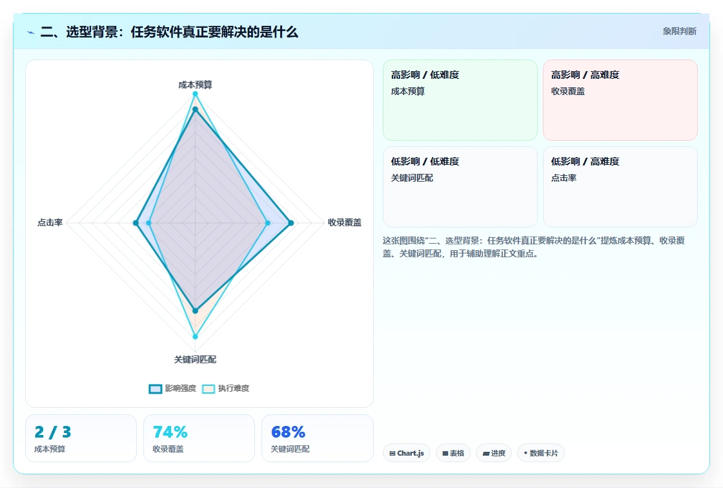Image resolution: width=723 pixels, height=488 pixels.
Task: Click the 74% 收录覆盖 stat card
Action: point(199,438)
